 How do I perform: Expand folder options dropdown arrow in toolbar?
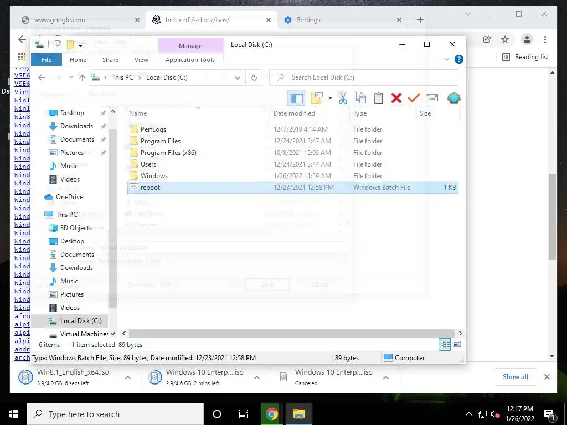click(330, 98)
